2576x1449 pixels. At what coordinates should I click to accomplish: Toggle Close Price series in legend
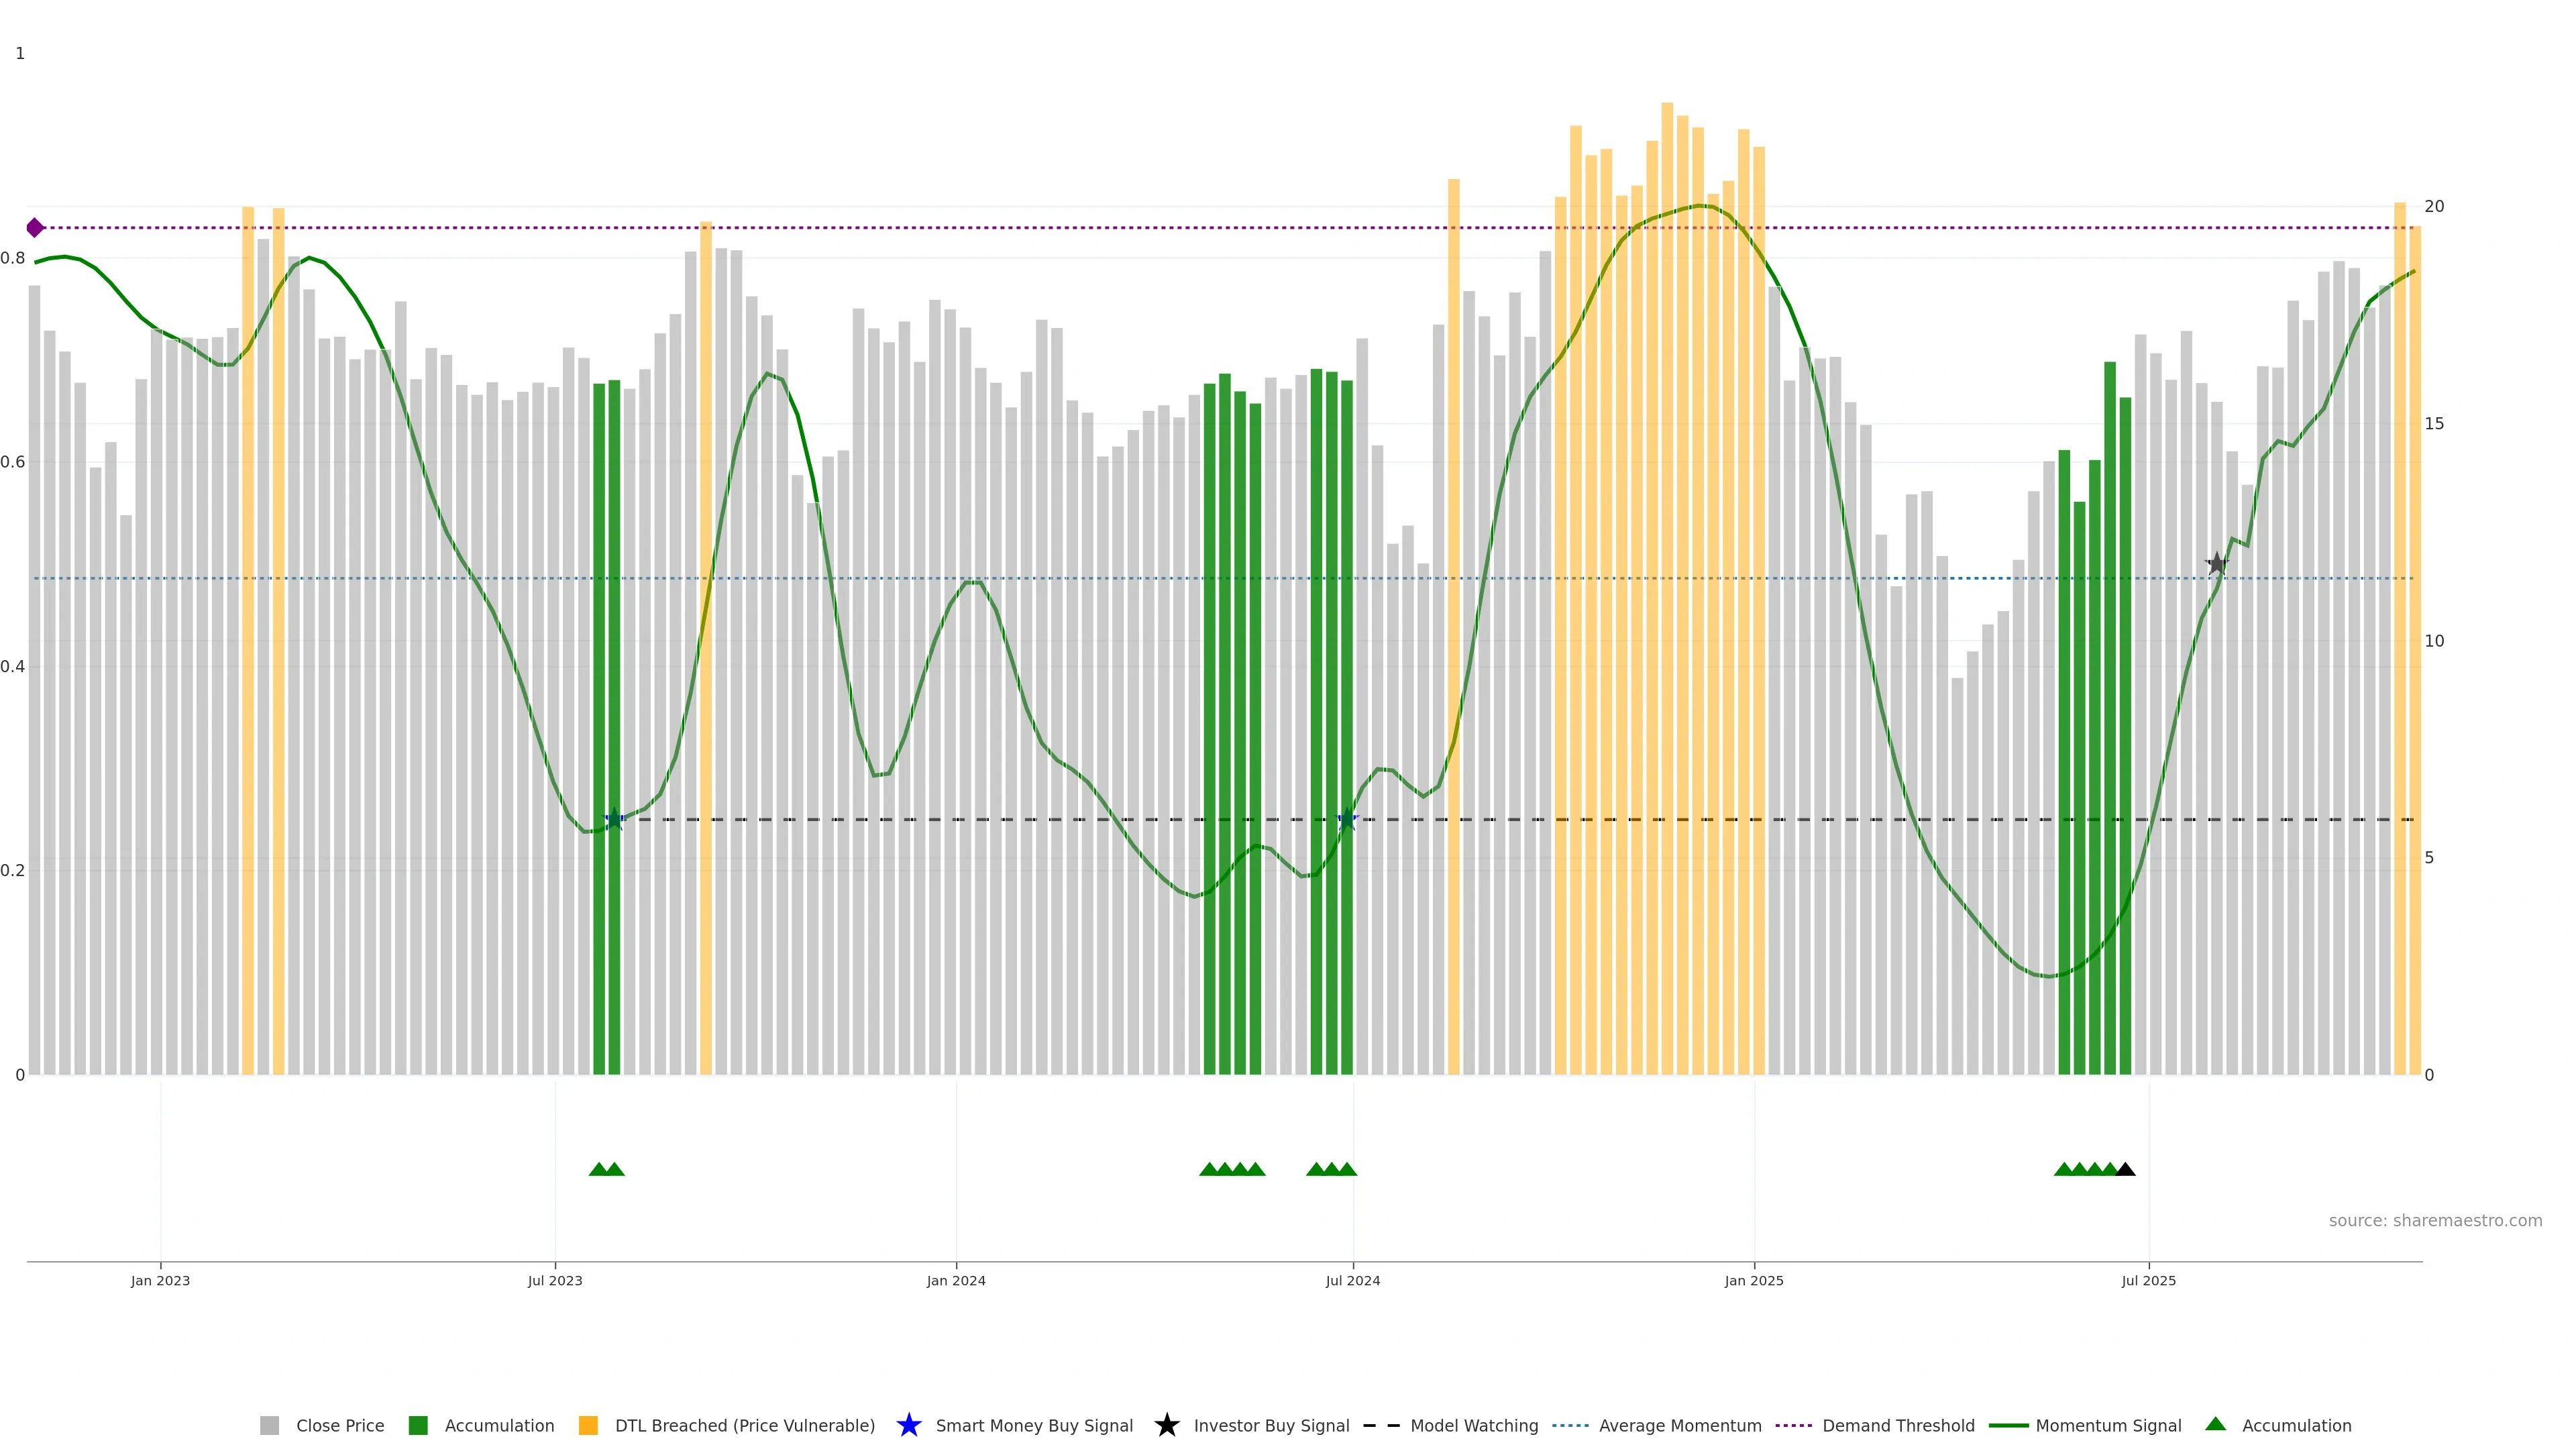[340, 1425]
